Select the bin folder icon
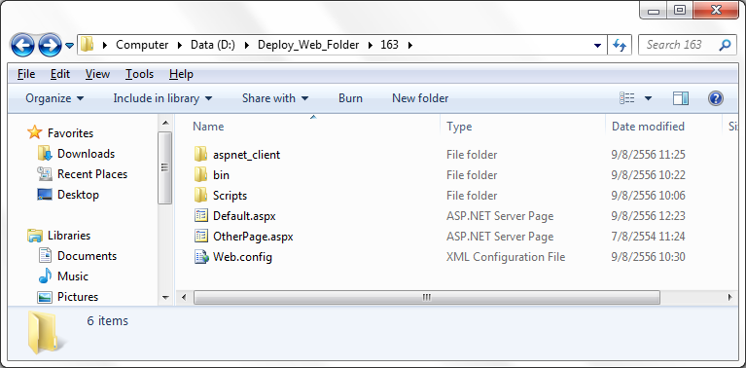Screen dimensions: 746x368 pyautogui.click(x=201, y=174)
